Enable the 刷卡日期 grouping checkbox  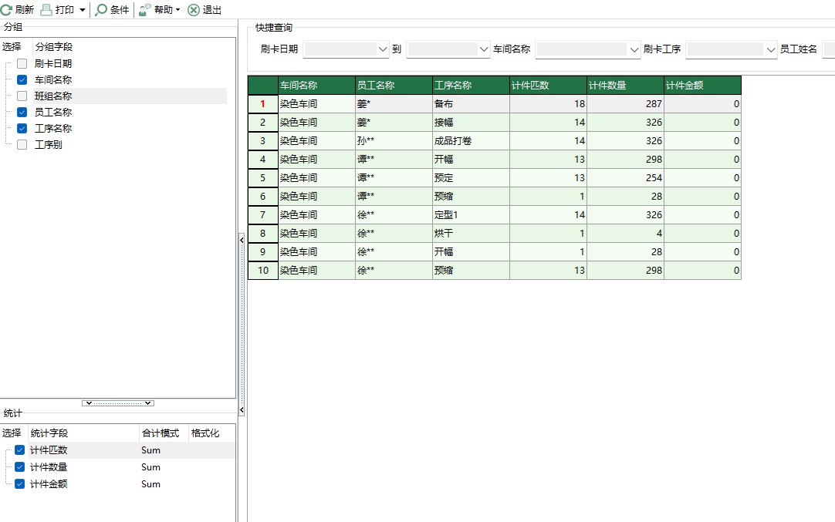21,63
